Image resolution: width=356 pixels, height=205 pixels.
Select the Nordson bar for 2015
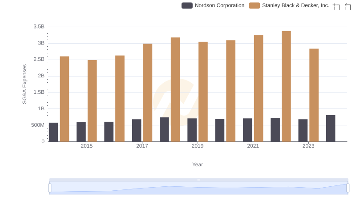[x=81, y=132]
